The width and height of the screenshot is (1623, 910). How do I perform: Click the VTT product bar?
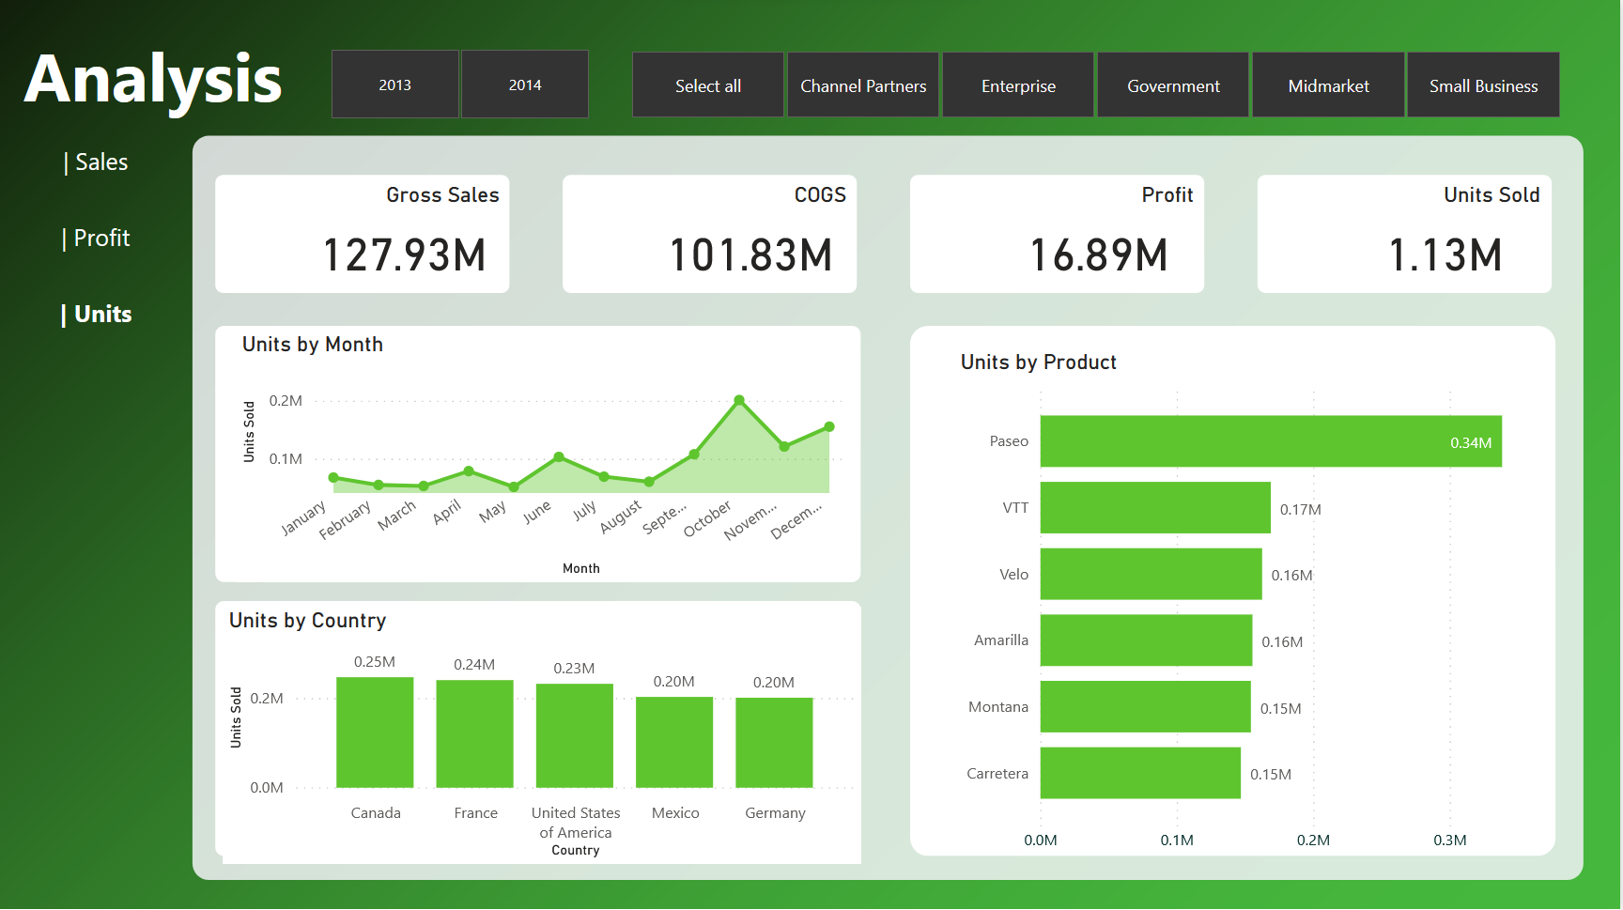pos(1155,508)
